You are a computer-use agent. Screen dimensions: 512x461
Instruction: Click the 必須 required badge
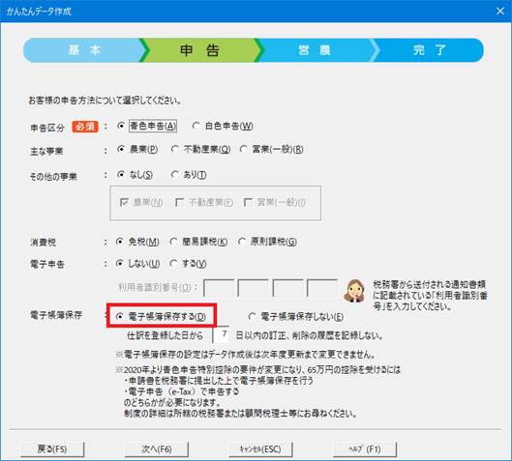tap(85, 127)
